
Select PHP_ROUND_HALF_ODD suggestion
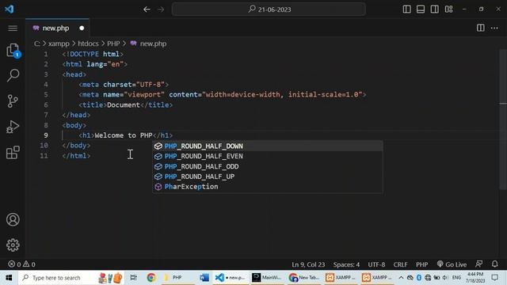coord(268,166)
